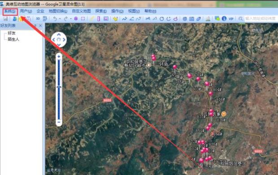The height and width of the screenshot is (175, 278).
Task: Switch to 3D view mode
Action: [x=38, y=19]
